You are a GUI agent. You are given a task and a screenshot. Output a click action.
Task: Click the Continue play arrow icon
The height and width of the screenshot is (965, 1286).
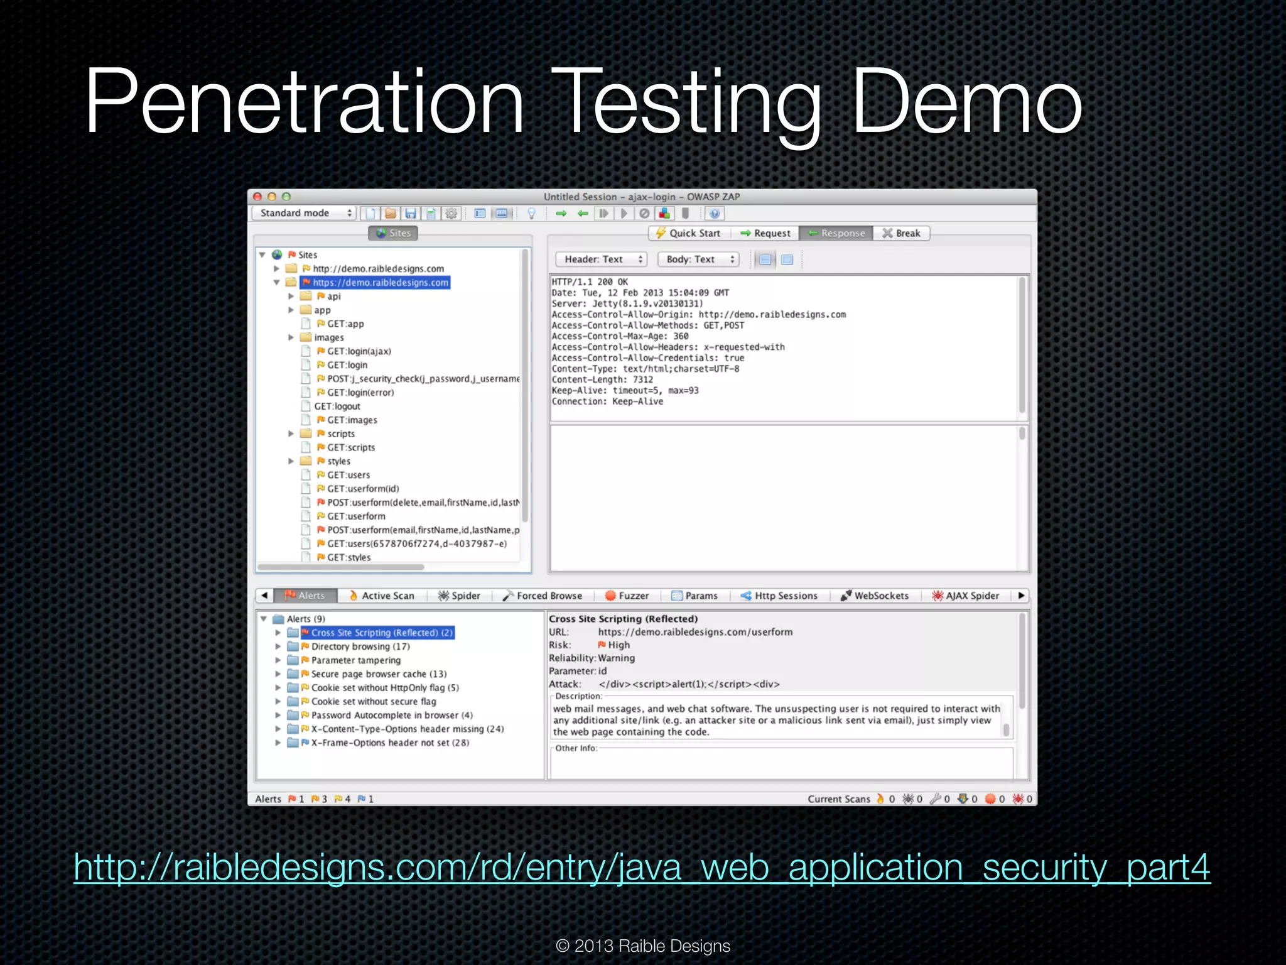pyautogui.click(x=624, y=214)
